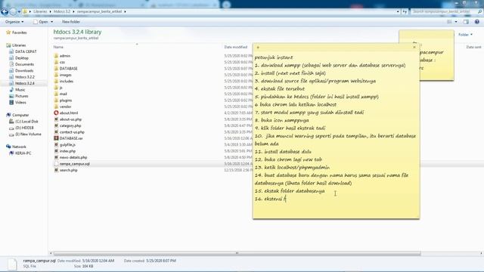Sort by the Date modified column header
Image resolution: width=484 pixels, height=272 pixels.
click(236, 47)
